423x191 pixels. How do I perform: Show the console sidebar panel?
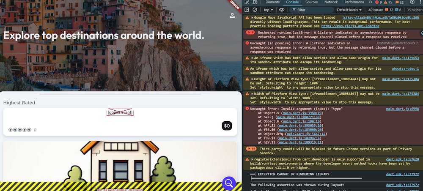click(247, 10)
